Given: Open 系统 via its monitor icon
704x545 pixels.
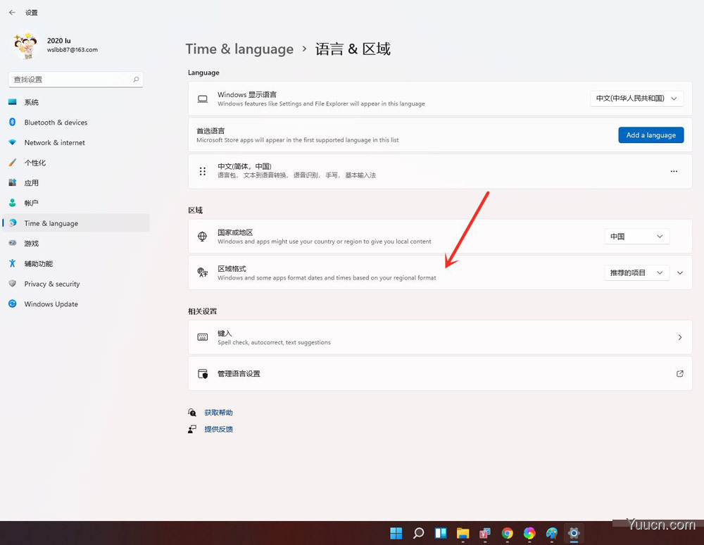Looking at the screenshot, I should [13, 102].
